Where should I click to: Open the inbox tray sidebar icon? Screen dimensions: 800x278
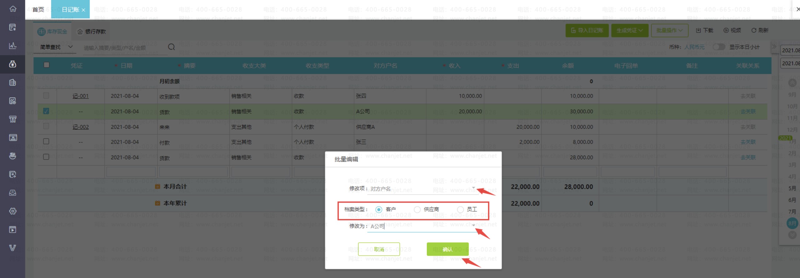pyautogui.click(x=13, y=193)
